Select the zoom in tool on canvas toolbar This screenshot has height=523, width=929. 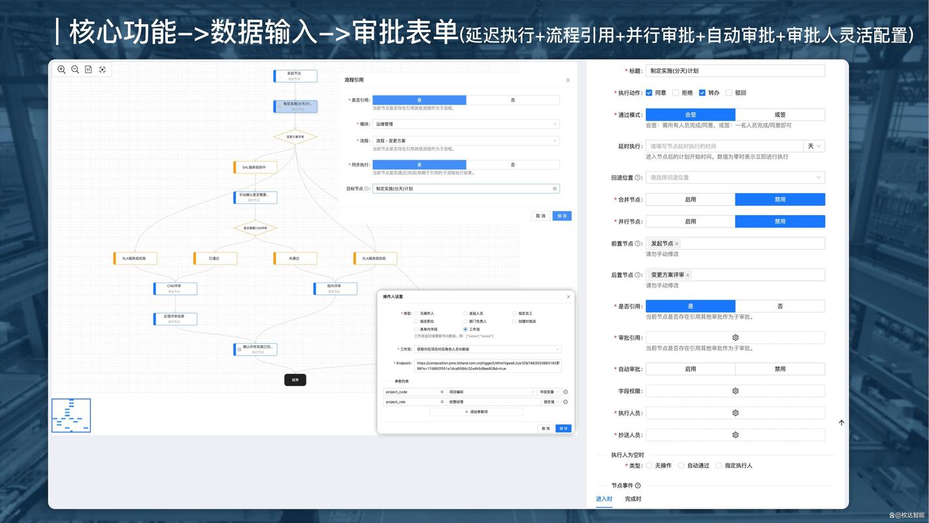61,69
